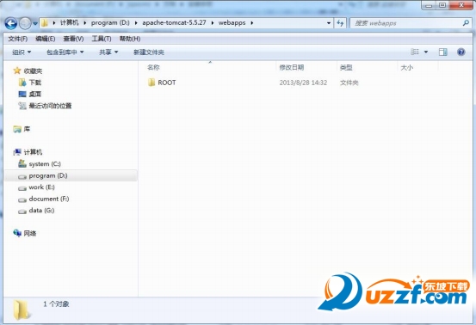Click the 新建文件夹 button
476x325 pixels.
click(x=149, y=52)
